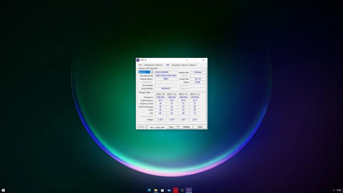Open the dark gray taskbar app icon

tap(182, 190)
